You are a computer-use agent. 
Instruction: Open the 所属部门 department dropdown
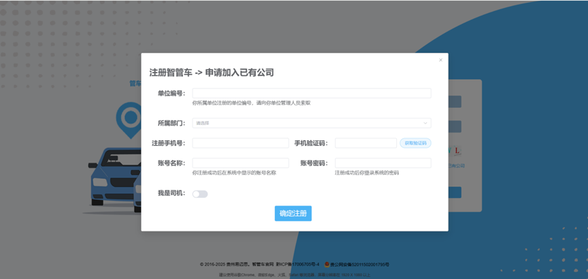click(x=311, y=123)
